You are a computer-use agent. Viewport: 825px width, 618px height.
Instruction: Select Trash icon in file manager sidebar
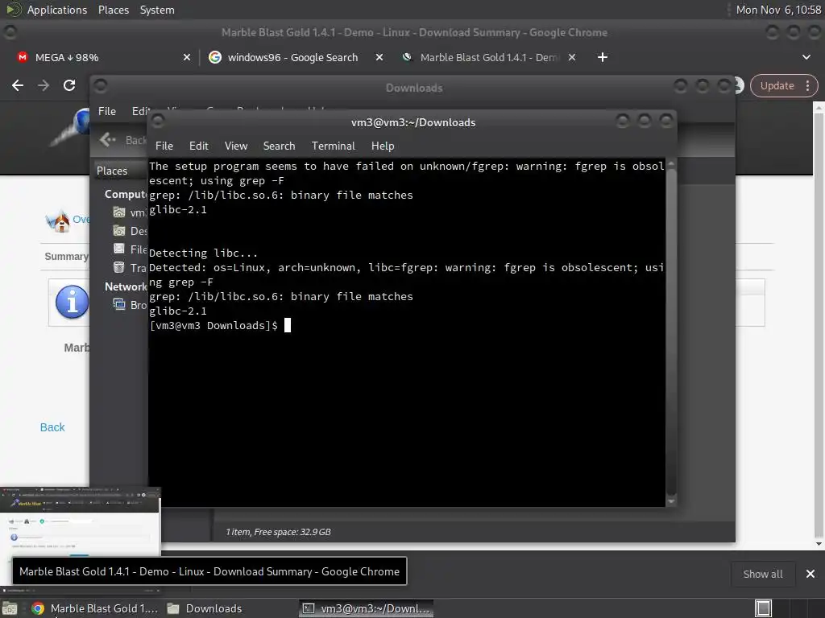click(x=119, y=267)
